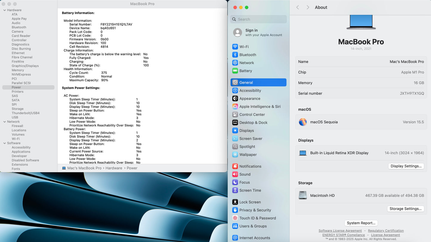The width and height of the screenshot is (431, 242).
Task: Collapse the Hardware tree section
Action: (4, 10)
